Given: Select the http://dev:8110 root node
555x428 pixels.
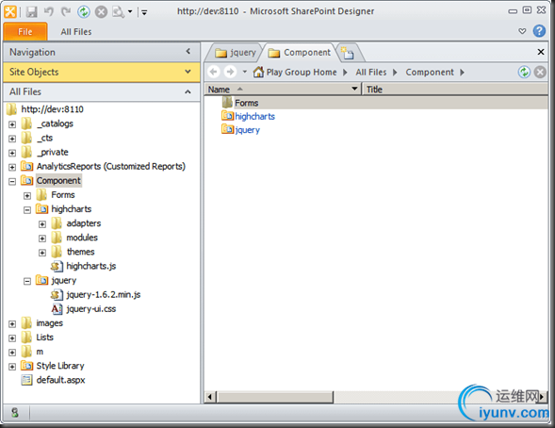Looking at the screenshot, I should coord(52,109).
